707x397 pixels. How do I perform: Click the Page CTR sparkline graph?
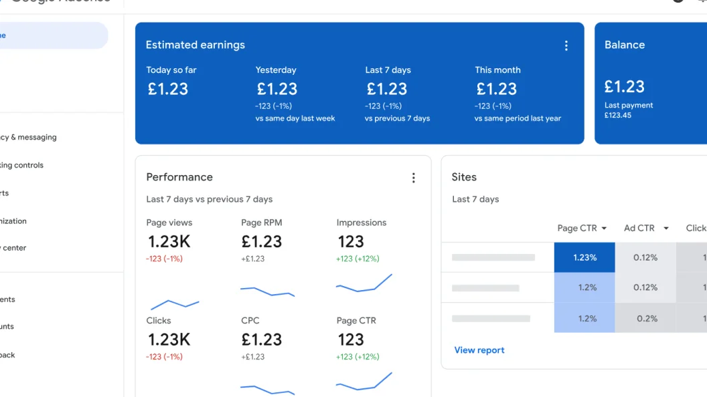(364, 381)
